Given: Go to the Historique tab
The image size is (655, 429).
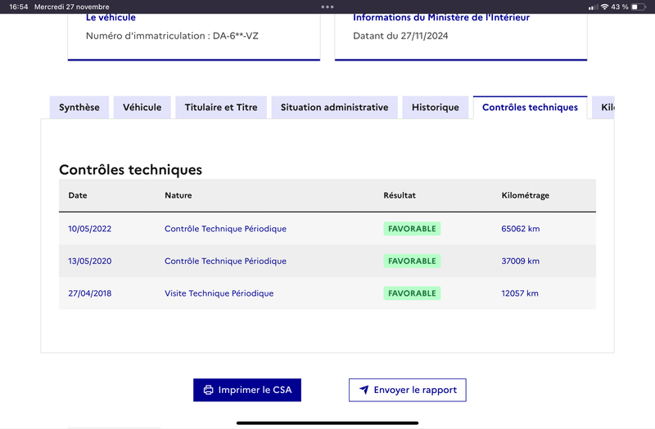Looking at the screenshot, I should pyautogui.click(x=436, y=108).
